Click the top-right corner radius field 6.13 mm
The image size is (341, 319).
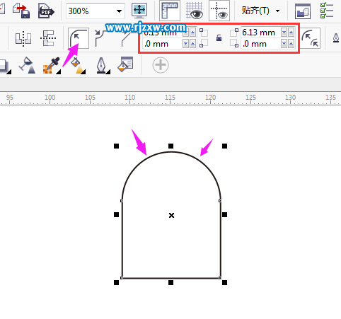click(260, 33)
